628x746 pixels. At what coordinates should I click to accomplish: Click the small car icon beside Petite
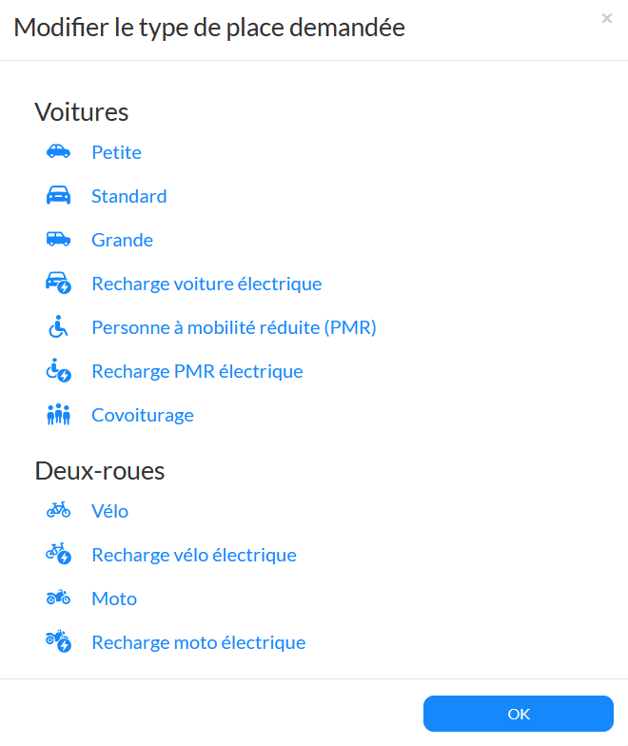58,152
